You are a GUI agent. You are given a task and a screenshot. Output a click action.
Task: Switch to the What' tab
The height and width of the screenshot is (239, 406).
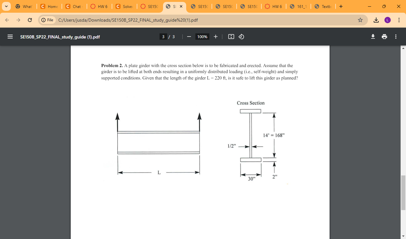pos(24,6)
